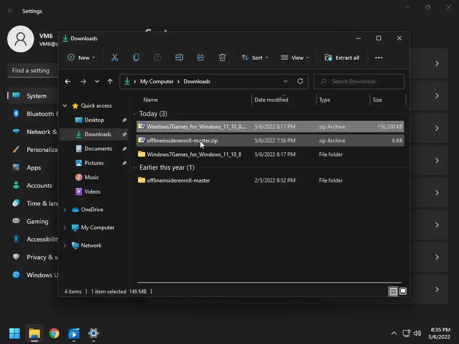Open System category in Settings sidebar
The height and width of the screenshot is (344, 459).
[x=33, y=96]
